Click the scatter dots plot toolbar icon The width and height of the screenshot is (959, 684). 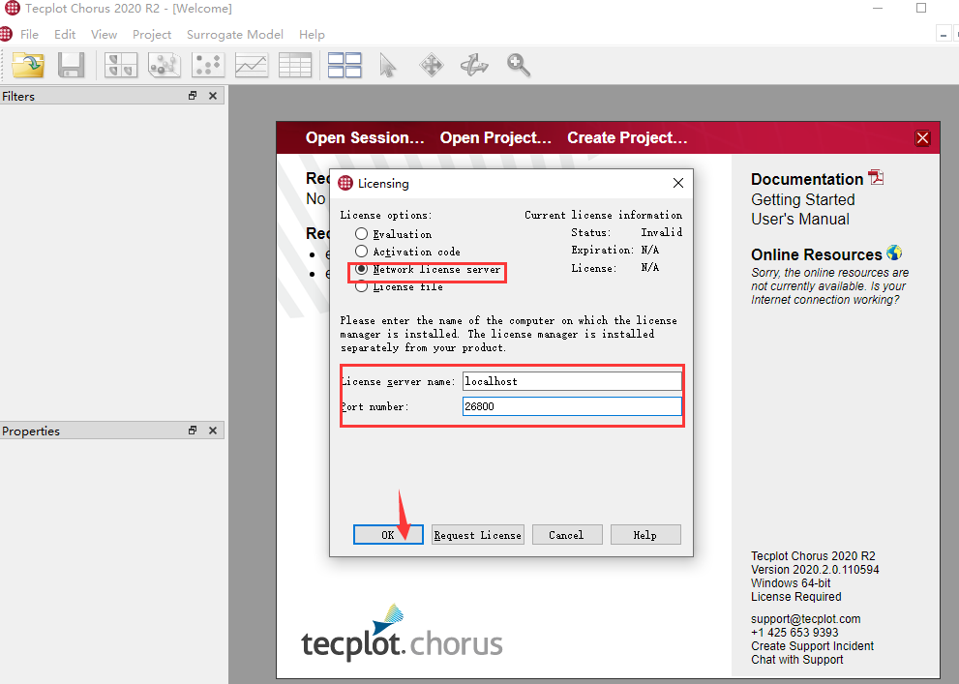pyautogui.click(x=208, y=65)
